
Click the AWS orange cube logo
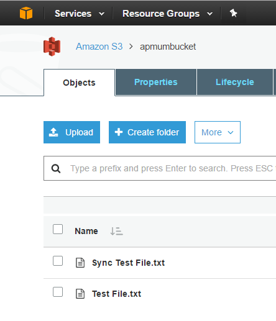[x=26, y=13]
